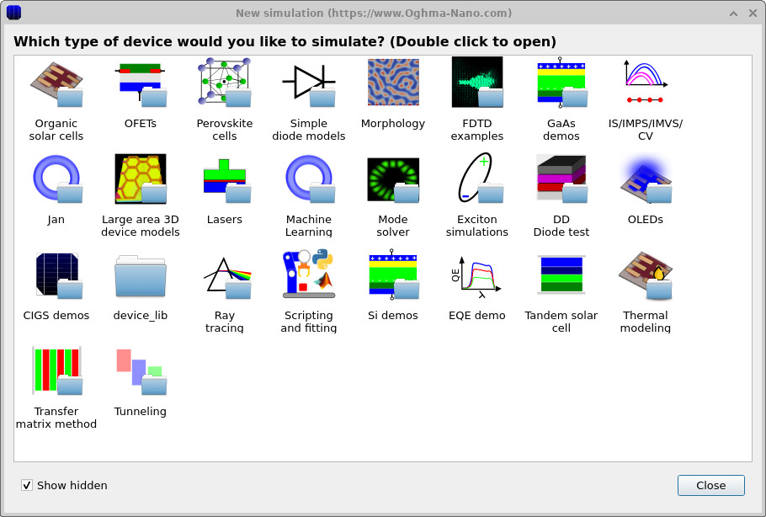Pick the IS/IMPS/IMVS/CV graph icon
The image size is (766, 517).
[646, 81]
